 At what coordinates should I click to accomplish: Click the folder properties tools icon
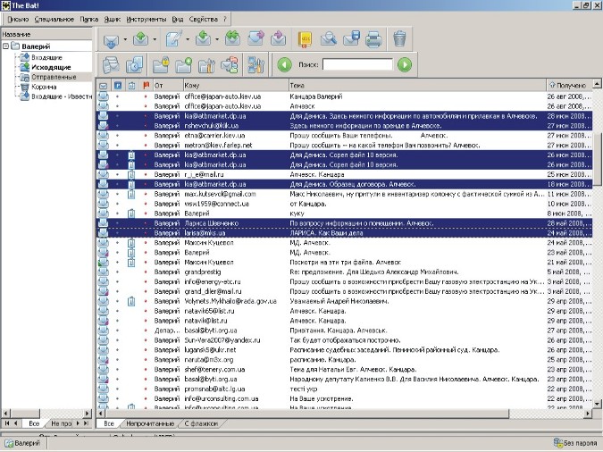pyautogui.click(x=206, y=64)
